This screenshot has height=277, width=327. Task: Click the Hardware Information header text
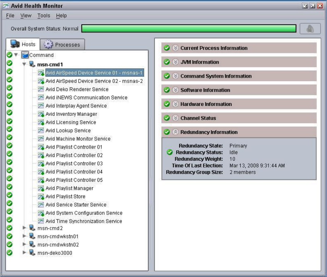click(206, 104)
